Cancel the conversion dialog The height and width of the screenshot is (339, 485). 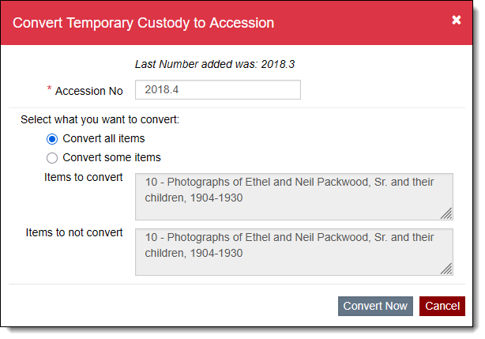[442, 306]
